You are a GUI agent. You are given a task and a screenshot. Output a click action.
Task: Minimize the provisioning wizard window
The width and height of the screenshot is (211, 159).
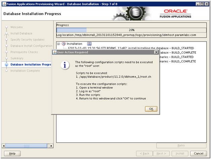tap(198, 4)
